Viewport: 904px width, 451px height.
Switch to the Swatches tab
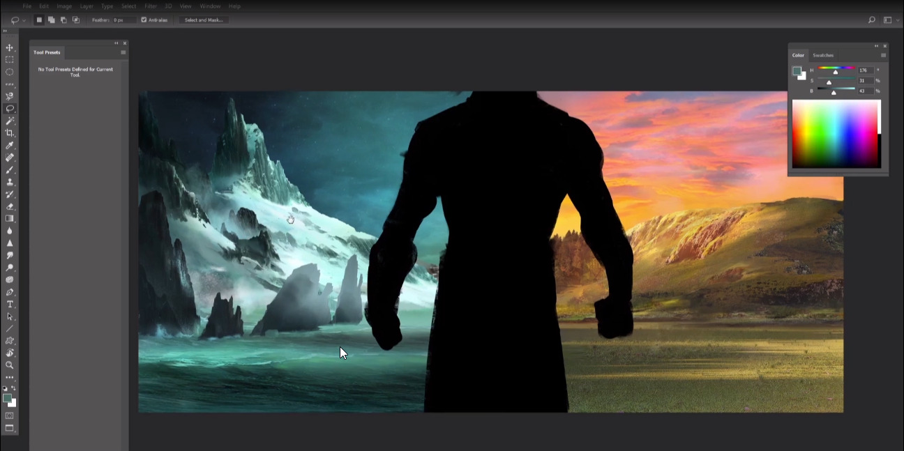coord(823,55)
